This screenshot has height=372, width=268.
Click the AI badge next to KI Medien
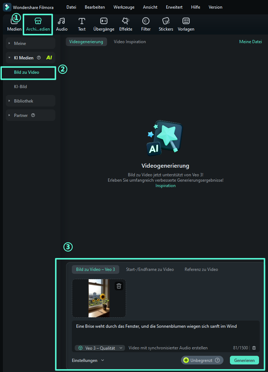[x=49, y=58]
